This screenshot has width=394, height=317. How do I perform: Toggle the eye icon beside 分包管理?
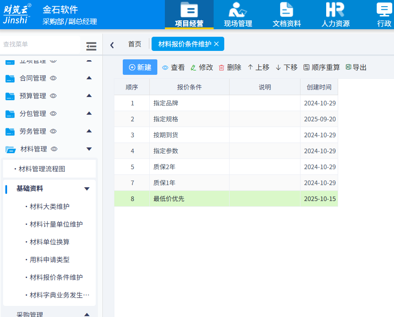(x=53, y=113)
